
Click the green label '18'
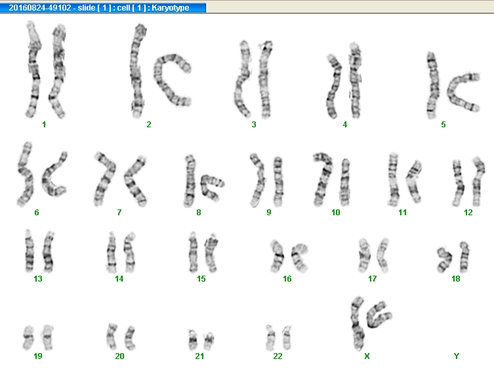coord(456,278)
